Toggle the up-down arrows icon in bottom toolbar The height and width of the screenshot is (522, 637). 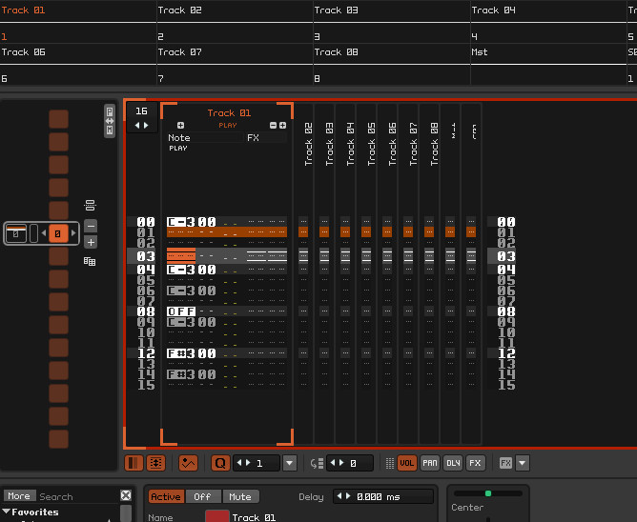tap(155, 463)
